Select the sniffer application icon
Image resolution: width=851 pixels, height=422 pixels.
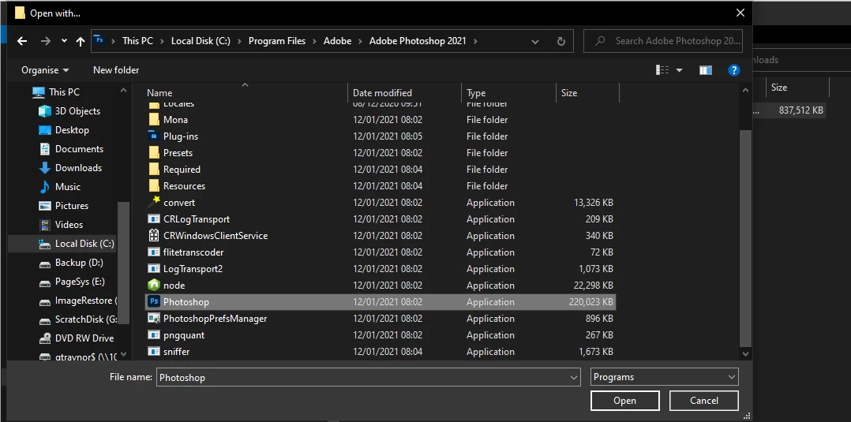tap(154, 352)
